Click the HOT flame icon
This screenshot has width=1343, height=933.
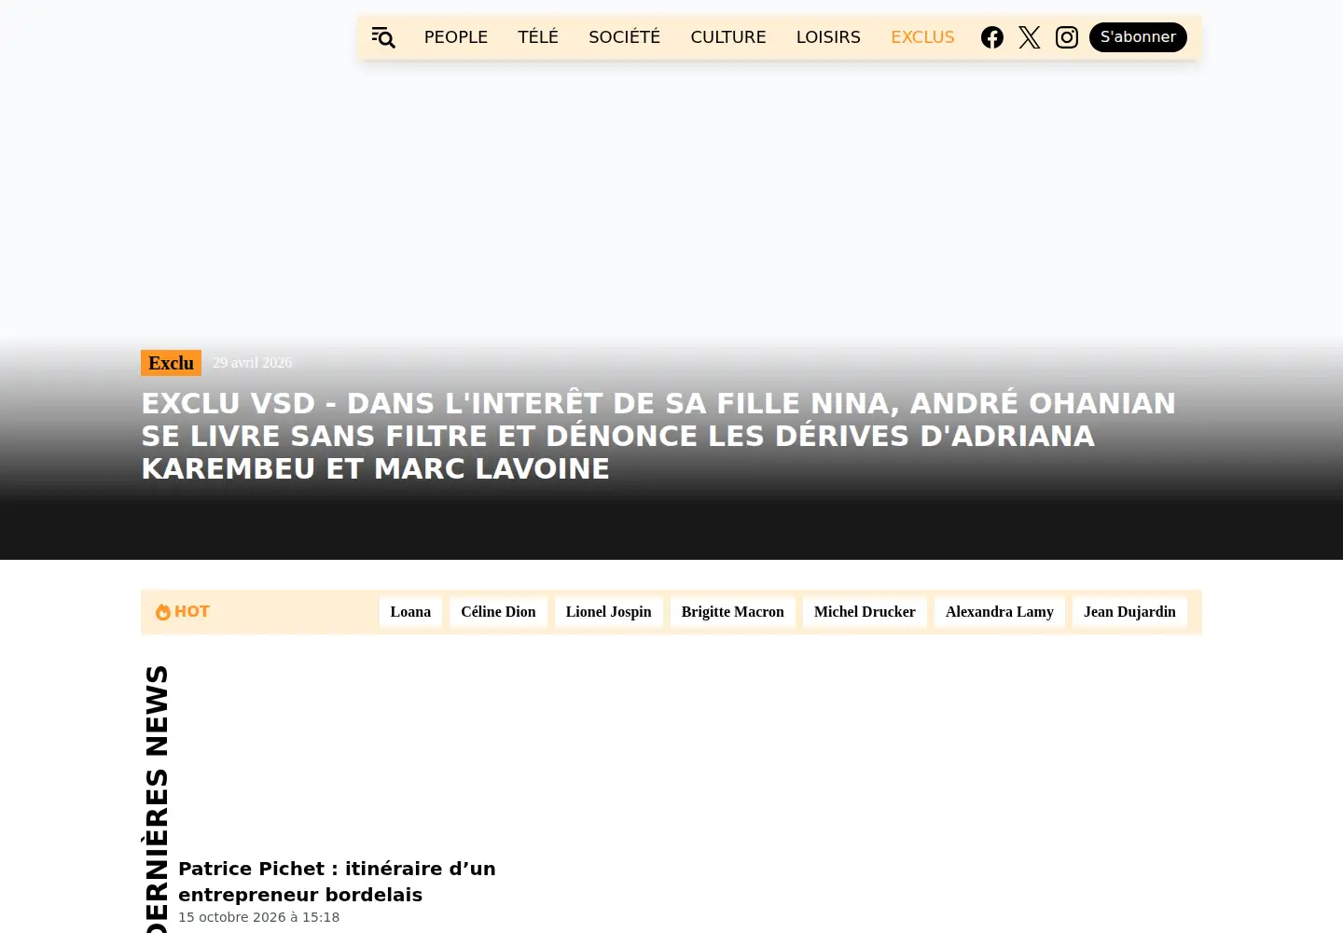coord(163,612)
